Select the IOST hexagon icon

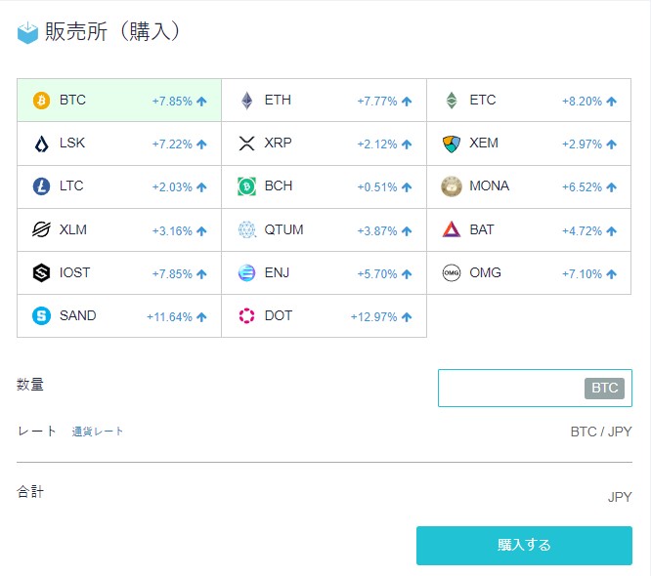point(41,272)
